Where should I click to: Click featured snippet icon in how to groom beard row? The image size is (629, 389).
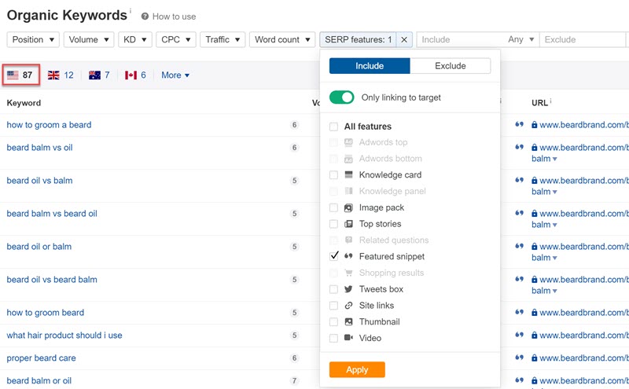pyautogui.click(x=519, y=312)
